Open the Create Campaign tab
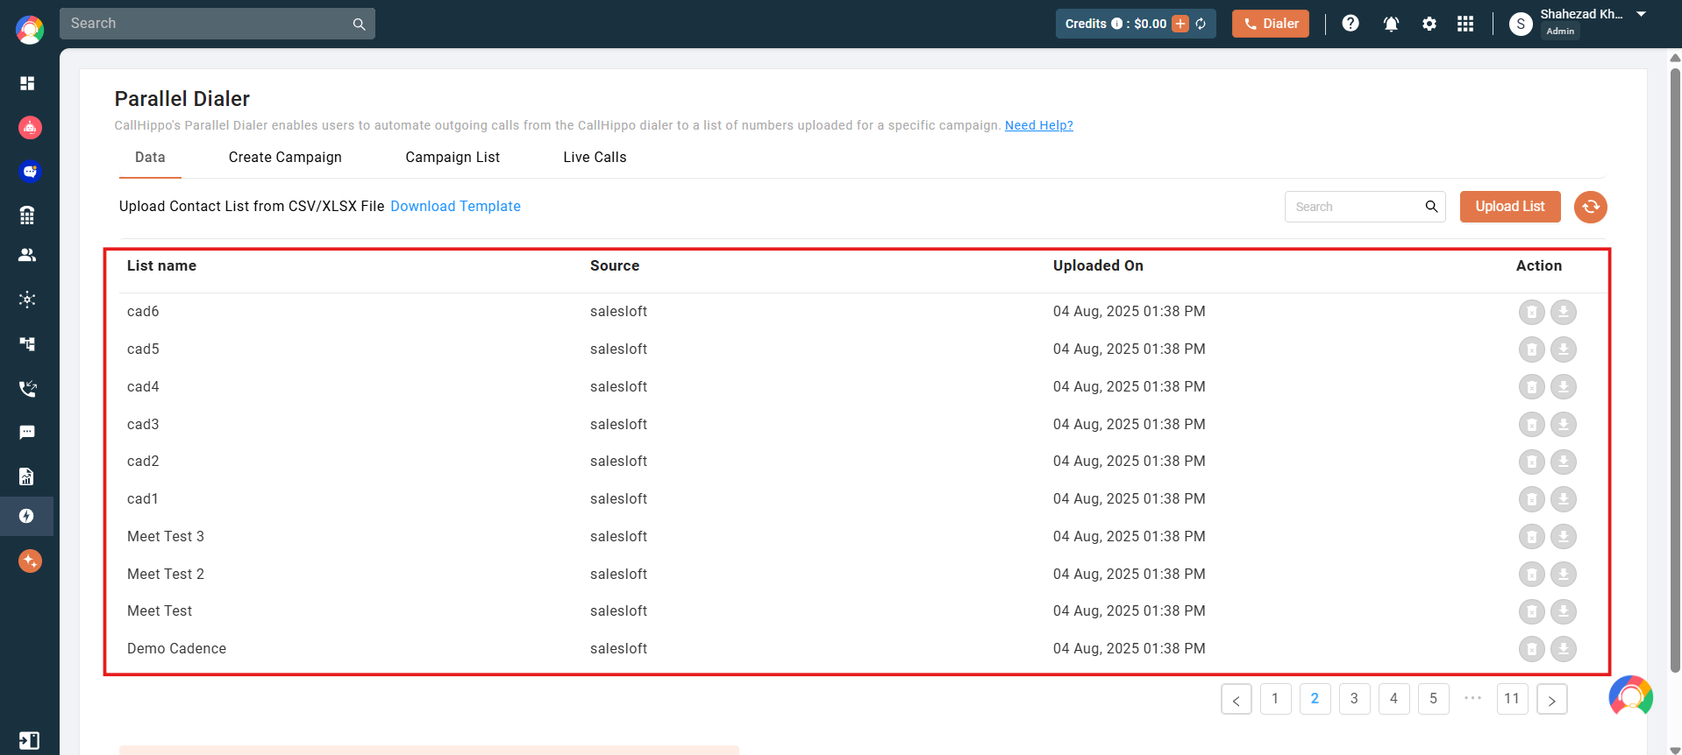Screen dimensions: 1682x755 (x=285, y=158)
